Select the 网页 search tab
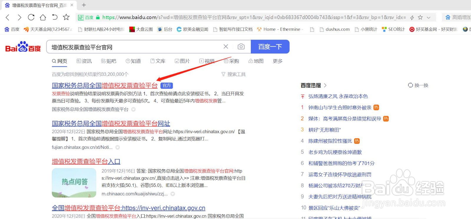Screen dimensions: 471x219 coord(59,61)
